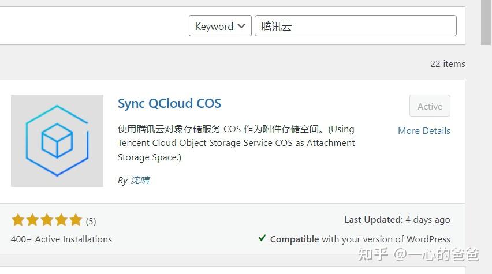492x274 pixels.
Task: Click the second rating star
Action: [x=32, y=220]
